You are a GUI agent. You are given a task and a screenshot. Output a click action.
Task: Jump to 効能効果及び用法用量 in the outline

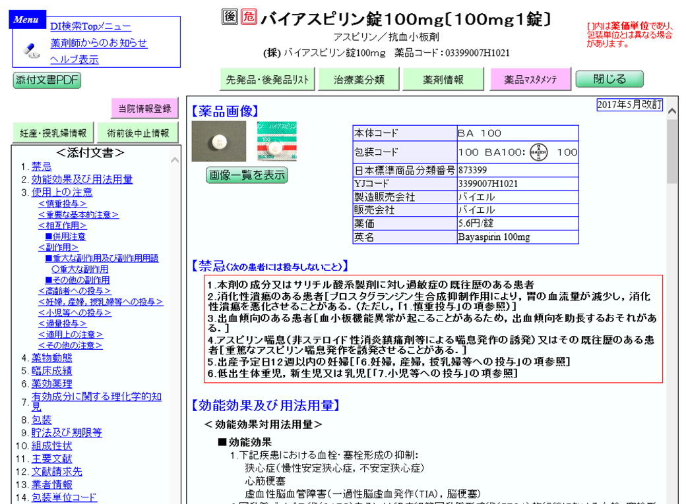[x=82, y=179]
